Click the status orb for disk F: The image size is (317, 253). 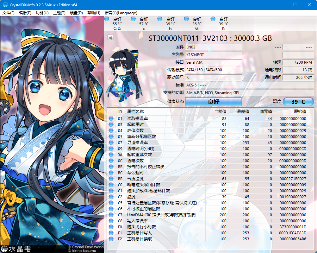click(160, 19)
